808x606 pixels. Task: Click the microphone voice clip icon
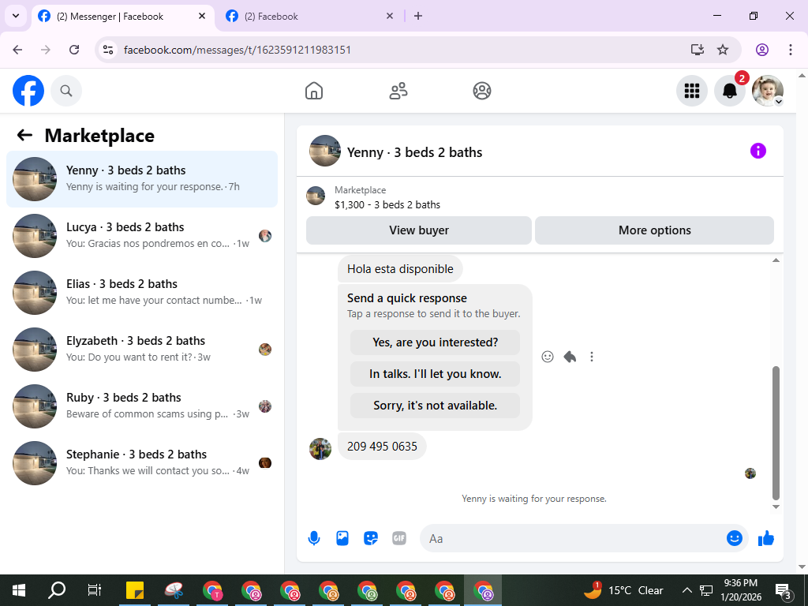click(314, 538)
